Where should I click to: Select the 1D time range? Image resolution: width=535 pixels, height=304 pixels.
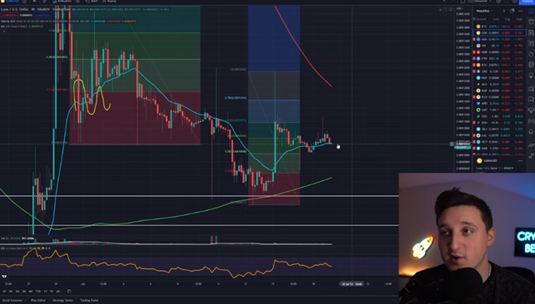point(4,292)
